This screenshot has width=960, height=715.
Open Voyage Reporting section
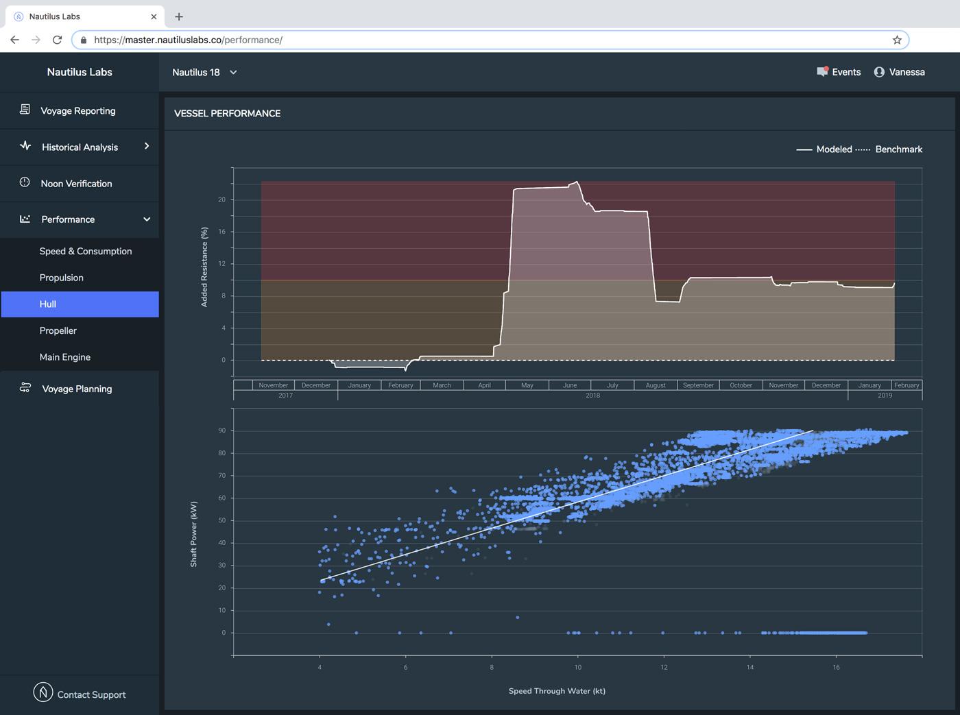pos(80,110)
